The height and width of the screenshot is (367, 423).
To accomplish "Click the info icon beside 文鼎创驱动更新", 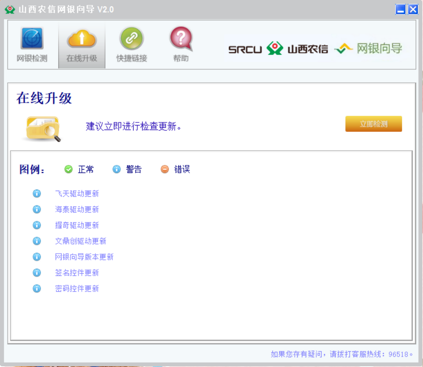I will (x=37, y=241).
